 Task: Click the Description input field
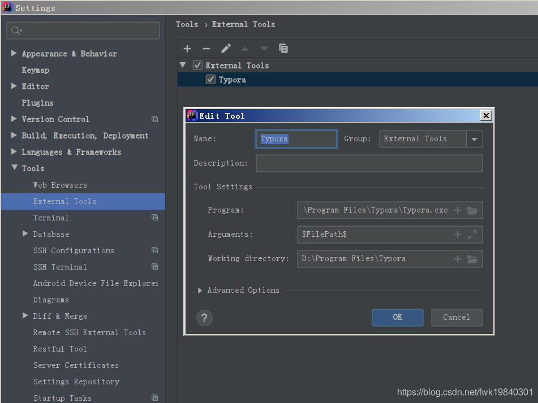click(x=369, y=163)
